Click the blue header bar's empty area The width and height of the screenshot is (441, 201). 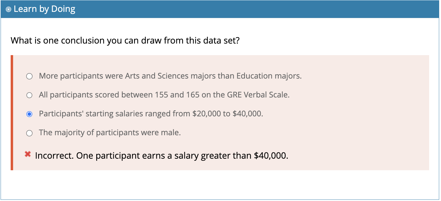pyautogui.click(x=256, y=9)
